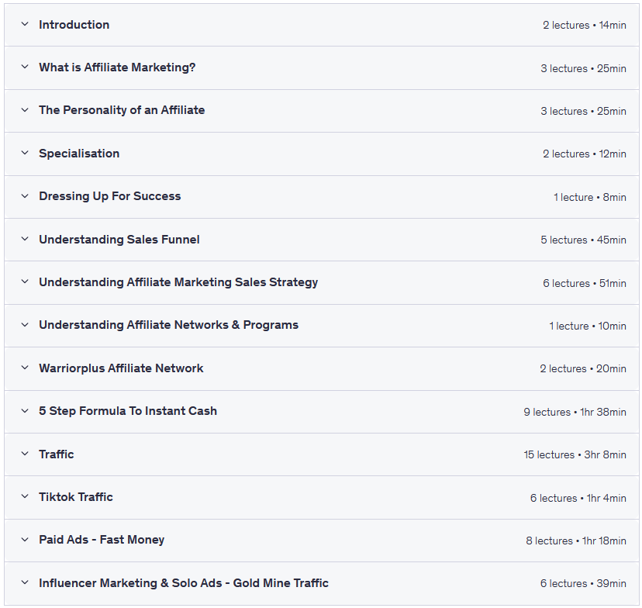Select the Paid Ads - Fast Money title

point(102,540)
